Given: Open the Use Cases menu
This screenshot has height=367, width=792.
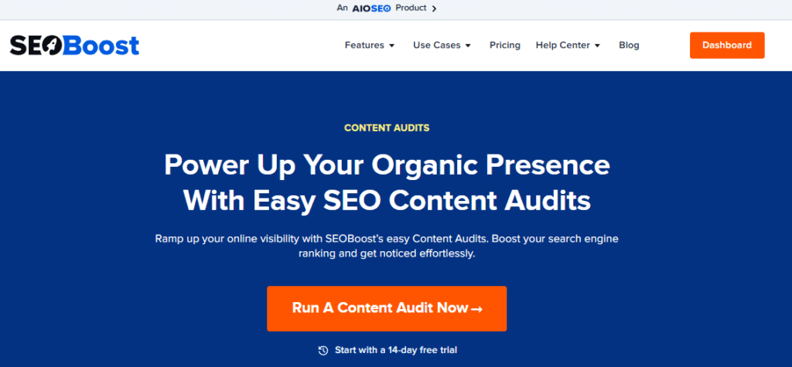Looking at the screenshot, I should pyautogui.click(x=436, y=45).
